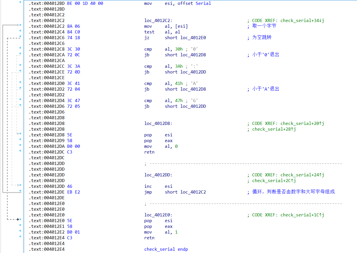Select the 'check_serial endp' text

coord(166,249)
